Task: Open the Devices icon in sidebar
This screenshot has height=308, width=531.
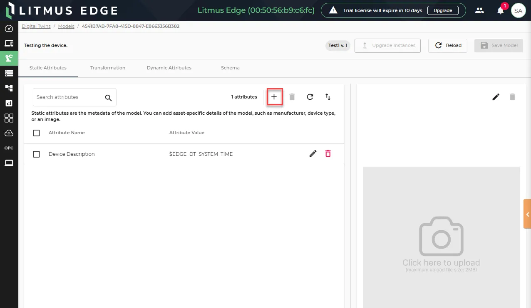Action: point(9,43)
